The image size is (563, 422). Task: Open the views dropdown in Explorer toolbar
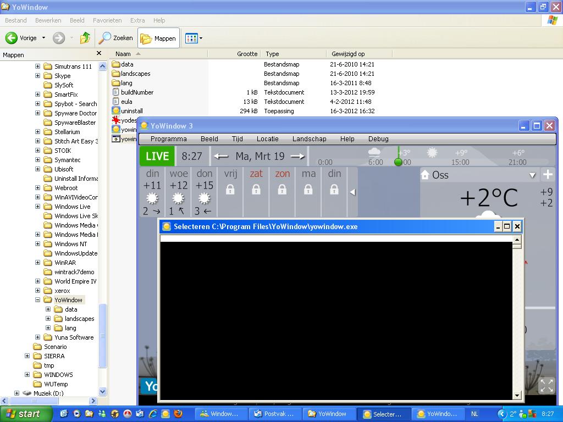201,38
